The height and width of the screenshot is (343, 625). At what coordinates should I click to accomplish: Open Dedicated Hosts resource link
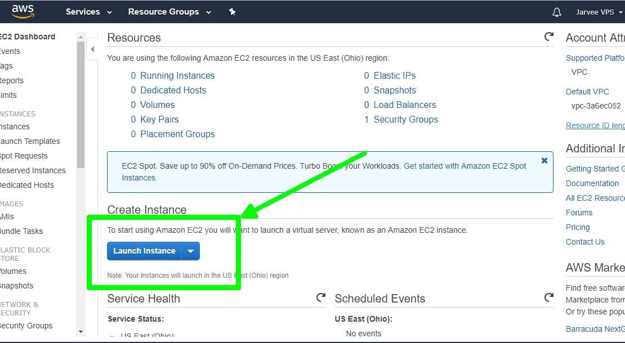point(173,91)
